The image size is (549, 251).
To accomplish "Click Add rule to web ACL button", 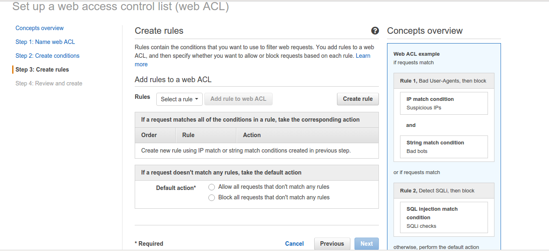I will 238,99.
